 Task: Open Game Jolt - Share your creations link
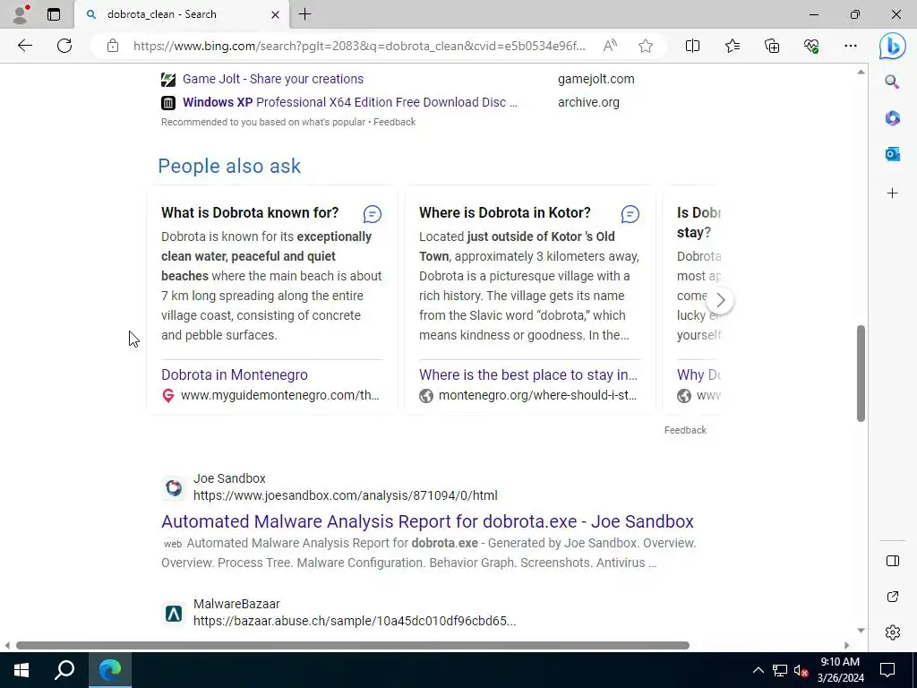tap(272, 79)
